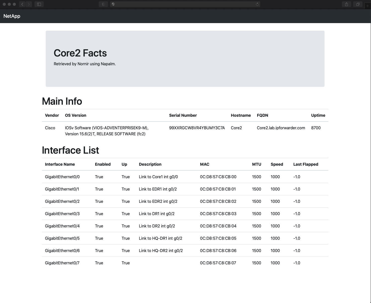Click MTU 1500 in GigabitEthernet0/2 row
The height and width of the screenshot is (303, 371).
[x=256, y=201]
